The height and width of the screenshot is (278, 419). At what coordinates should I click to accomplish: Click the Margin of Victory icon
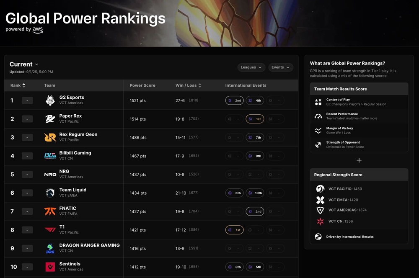point(318,129)
